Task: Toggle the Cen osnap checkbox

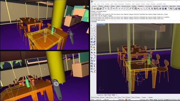Action: tap(110, 97)
